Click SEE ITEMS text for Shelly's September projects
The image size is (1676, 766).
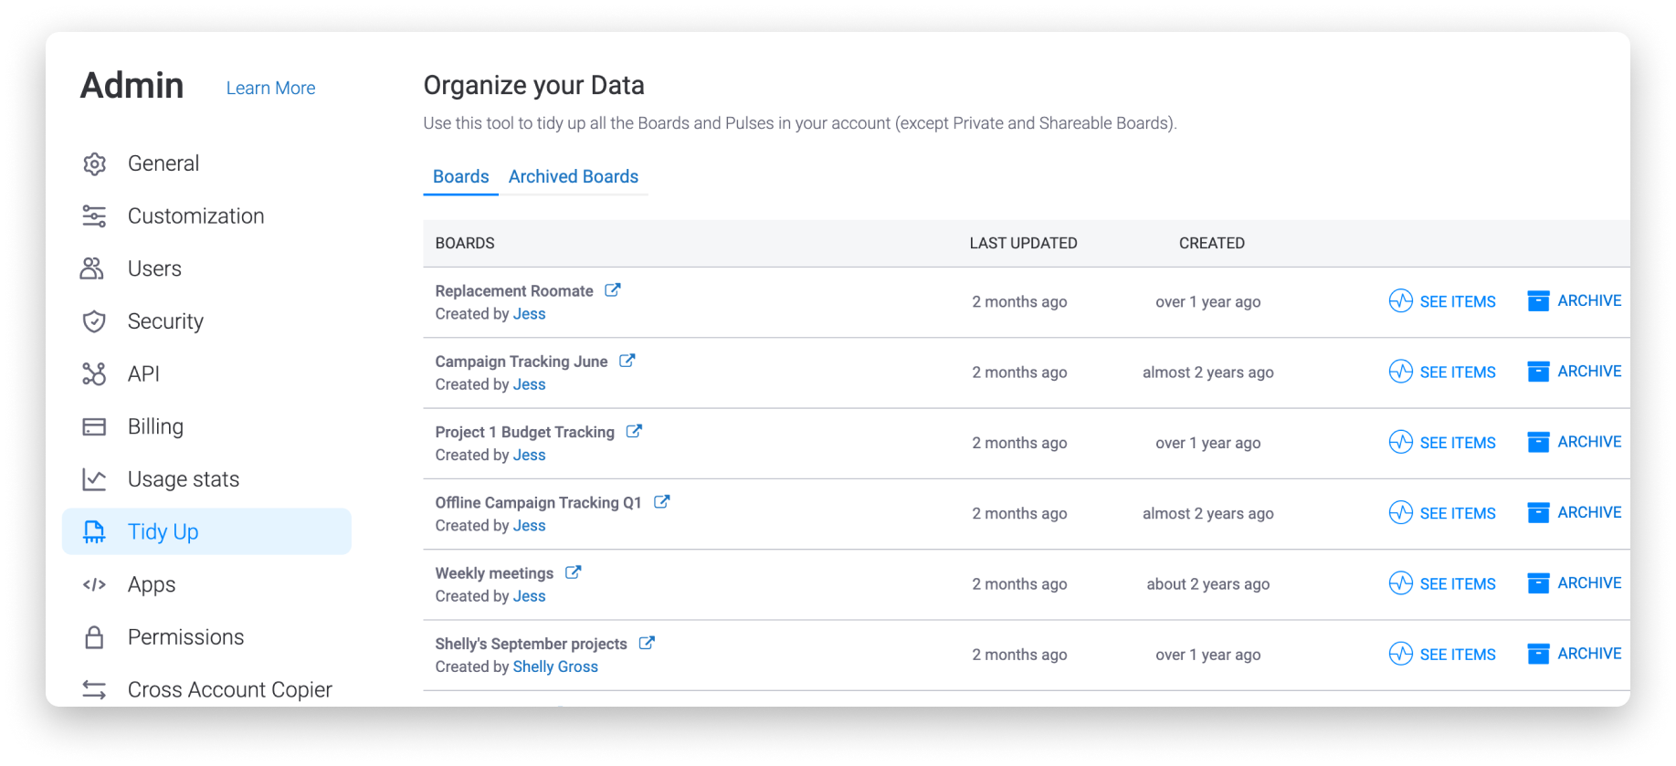(x=1458, y=655)
